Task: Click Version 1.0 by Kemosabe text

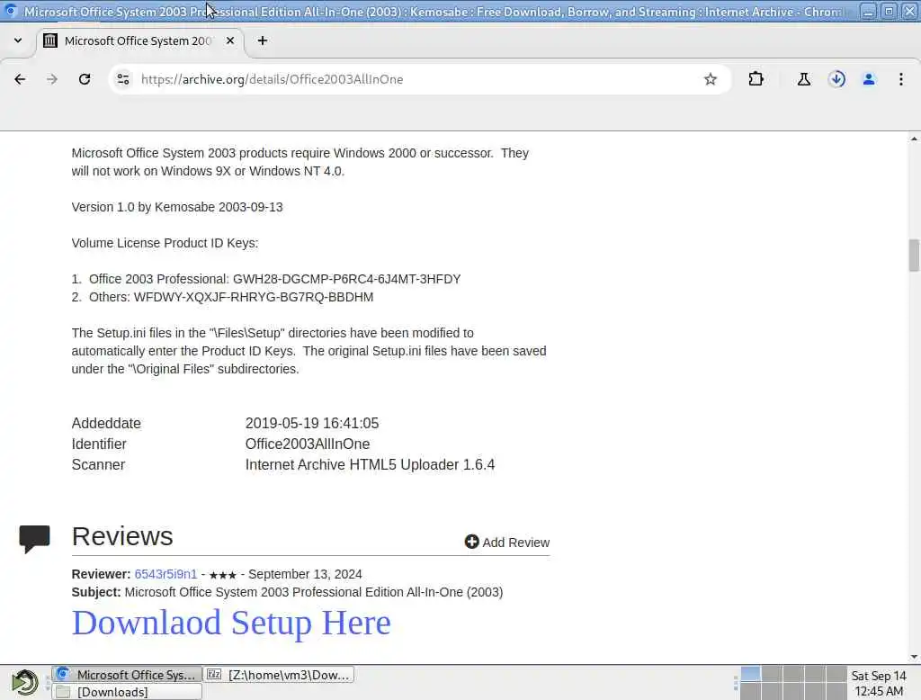Action: tap(177, 208)
